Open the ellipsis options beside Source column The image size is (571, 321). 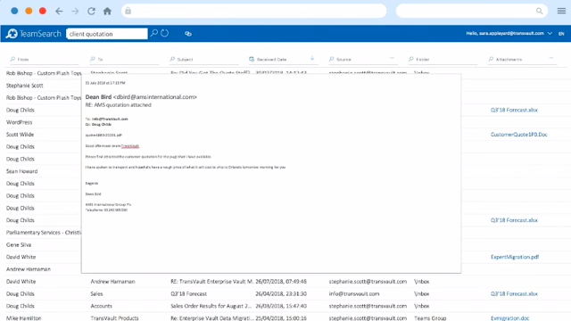coord(392,58)
